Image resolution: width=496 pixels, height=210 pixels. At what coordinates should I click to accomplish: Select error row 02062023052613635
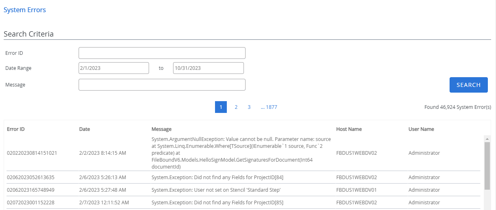(x=31, y=178)
